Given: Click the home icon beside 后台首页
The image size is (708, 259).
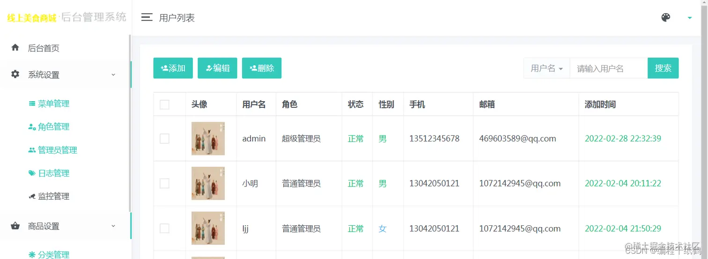Looking at the screenshot, I should [15, 47].
